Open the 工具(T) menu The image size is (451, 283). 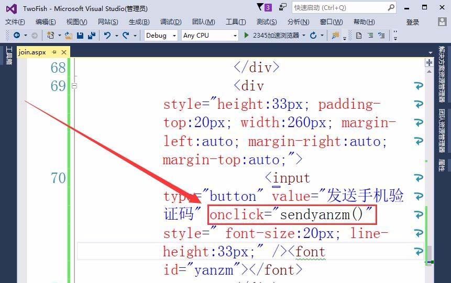tap(236, 22)
